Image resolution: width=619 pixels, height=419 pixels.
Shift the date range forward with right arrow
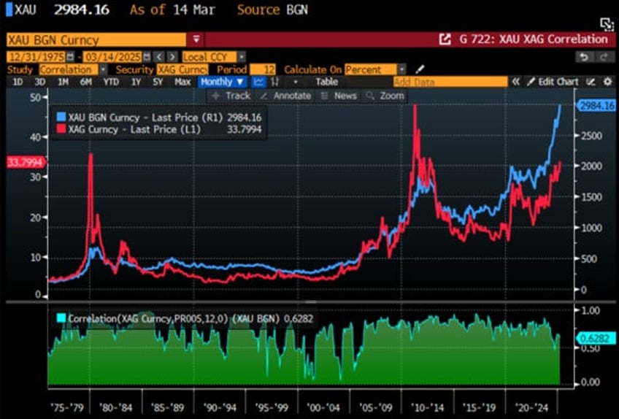[x=172, y=57]
